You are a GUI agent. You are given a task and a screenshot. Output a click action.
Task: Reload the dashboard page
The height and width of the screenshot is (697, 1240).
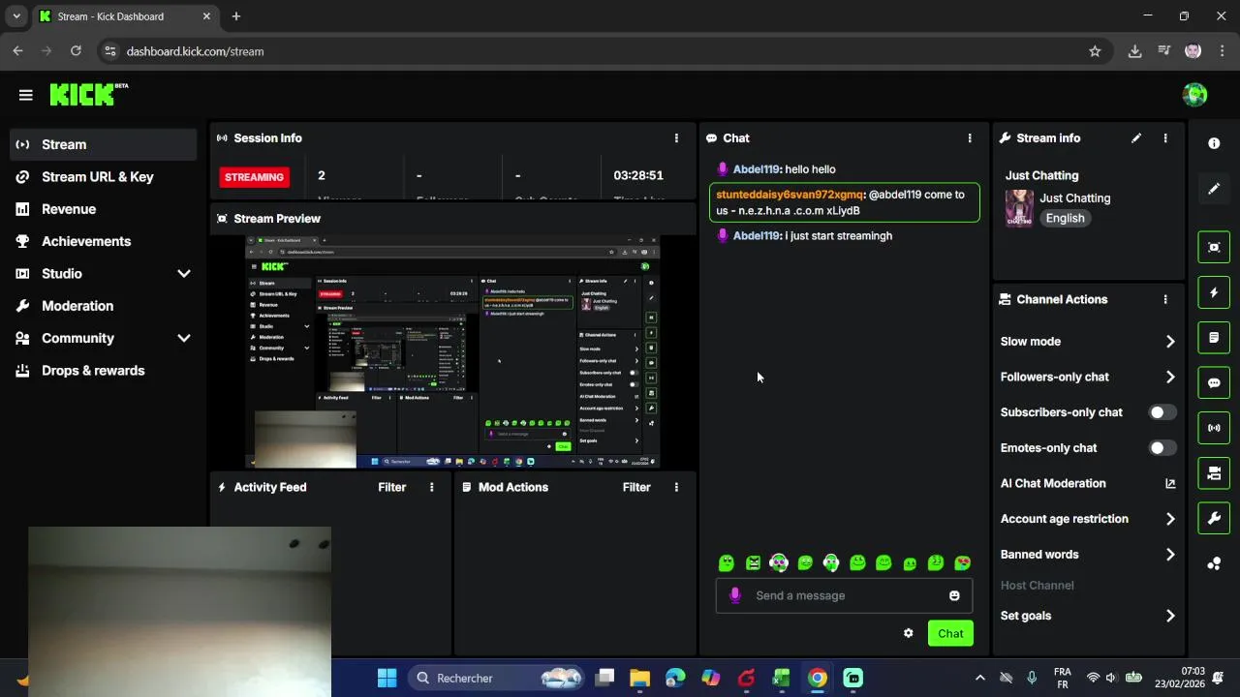pos(76,51)
